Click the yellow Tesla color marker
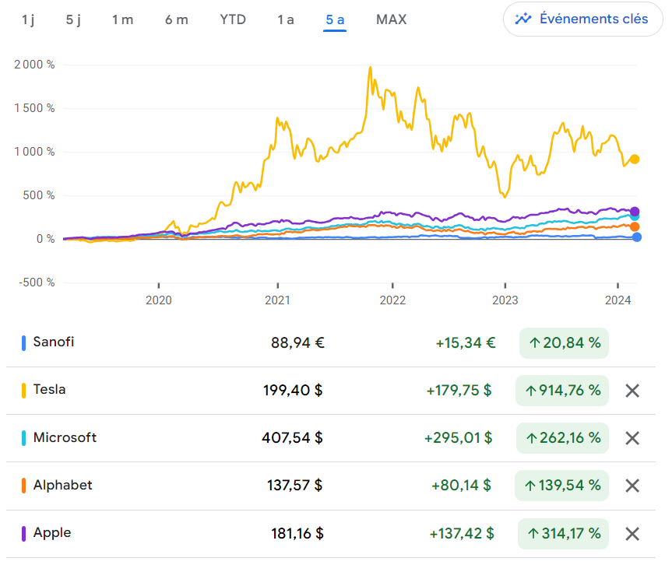The width and height of the screenshot is (672, 565). (x=23, y=391)
